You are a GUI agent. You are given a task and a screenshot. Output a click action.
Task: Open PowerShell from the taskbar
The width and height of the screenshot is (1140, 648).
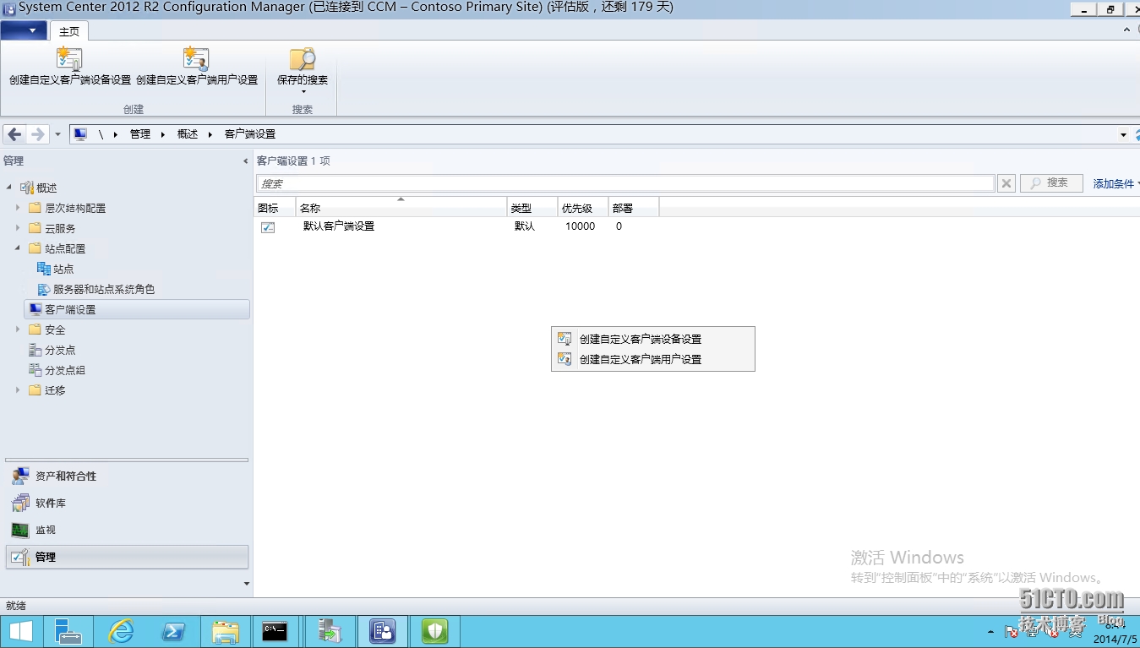(x=174, y=631)
